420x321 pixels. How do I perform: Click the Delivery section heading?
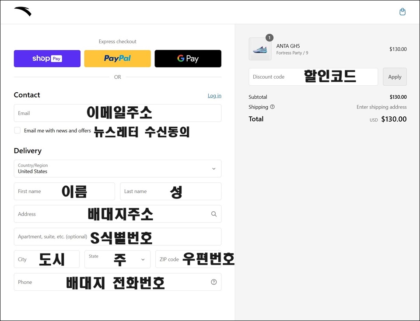click(28, 151)
